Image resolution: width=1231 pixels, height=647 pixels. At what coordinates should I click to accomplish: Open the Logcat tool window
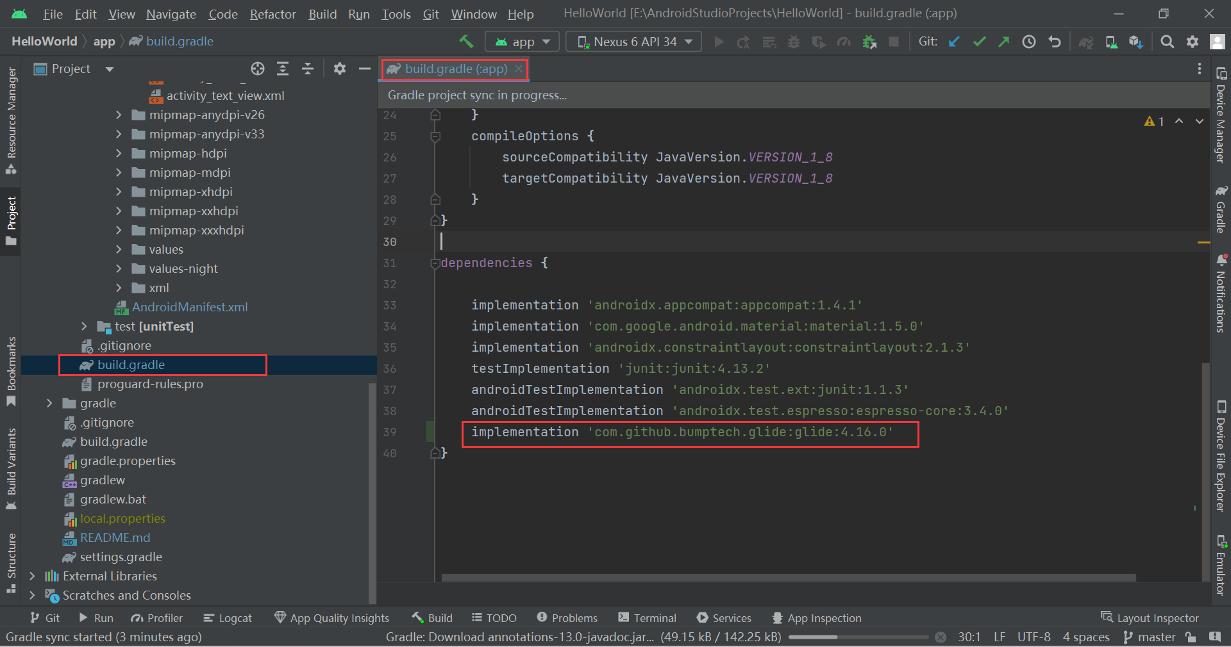click(x=228, y=618)
